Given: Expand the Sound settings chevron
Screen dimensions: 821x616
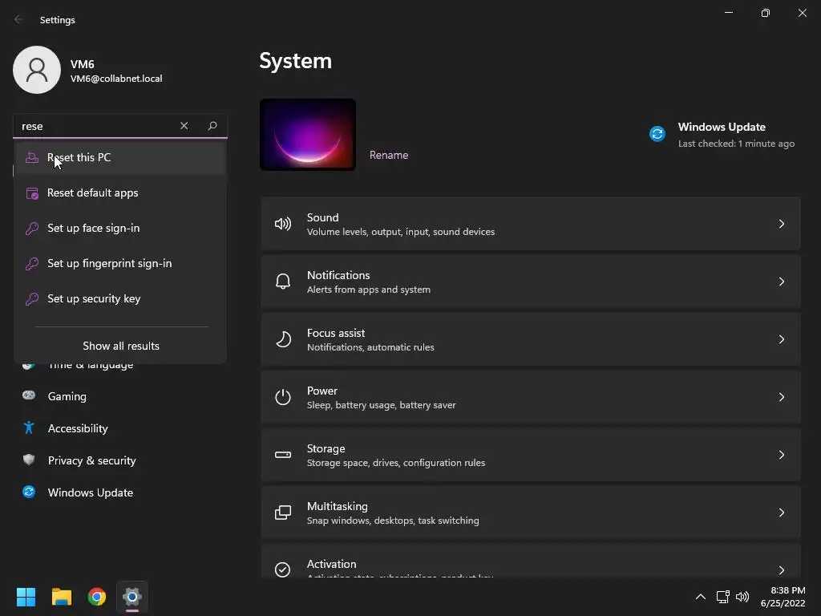Looking at the screenshot, I should coord(781,225).
